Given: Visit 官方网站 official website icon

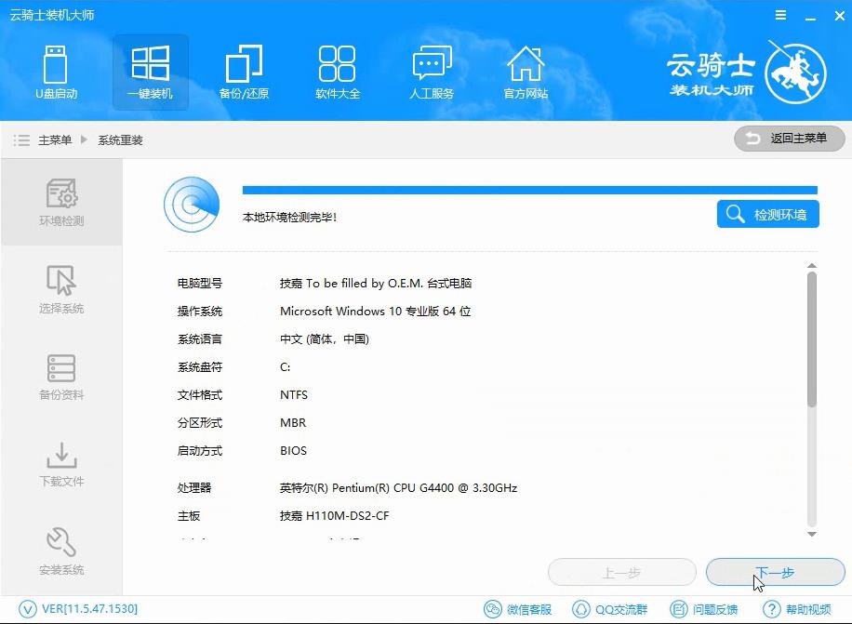Looking at the screenshot, I should coord(526,72).
